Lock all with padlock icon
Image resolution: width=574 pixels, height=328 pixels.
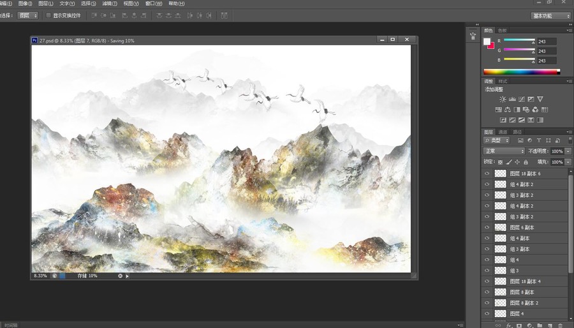click(x=526, y=162)
